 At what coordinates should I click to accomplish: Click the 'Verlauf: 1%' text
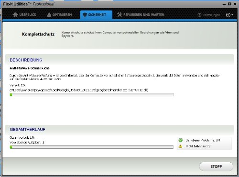click(17, 85)
